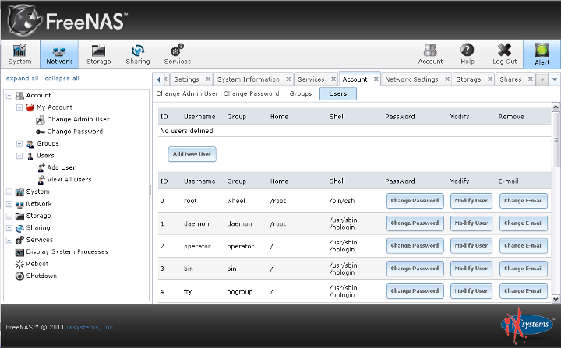Expand the Network tree node
561x348 pixels.
(x=9, y=204)
